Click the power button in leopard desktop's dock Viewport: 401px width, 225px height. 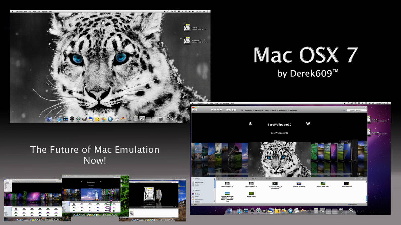pyautogui.click(x=171, y=118)
